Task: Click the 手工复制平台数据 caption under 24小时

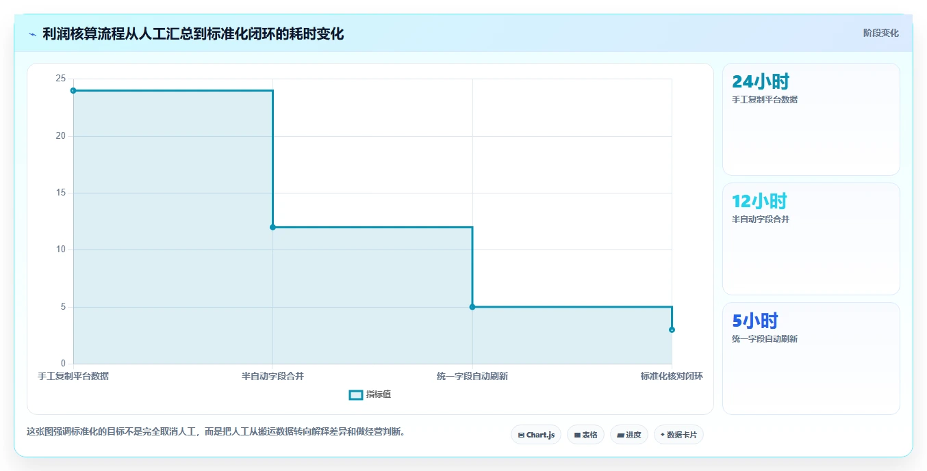Action: (x=765, y=100)
